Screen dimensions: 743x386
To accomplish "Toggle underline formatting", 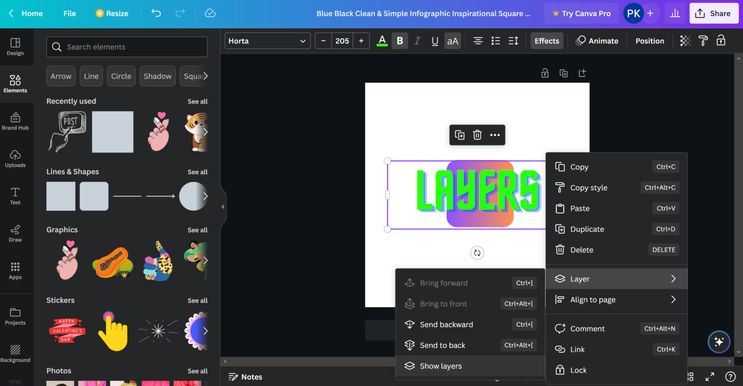I will coord(434,41).
